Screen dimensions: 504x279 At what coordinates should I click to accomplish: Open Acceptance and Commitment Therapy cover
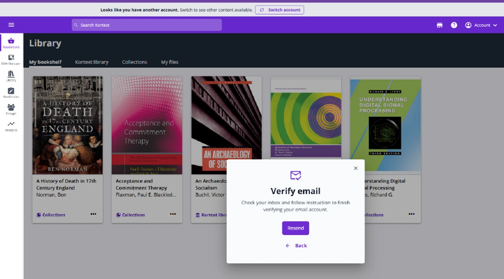pos(147,125)
